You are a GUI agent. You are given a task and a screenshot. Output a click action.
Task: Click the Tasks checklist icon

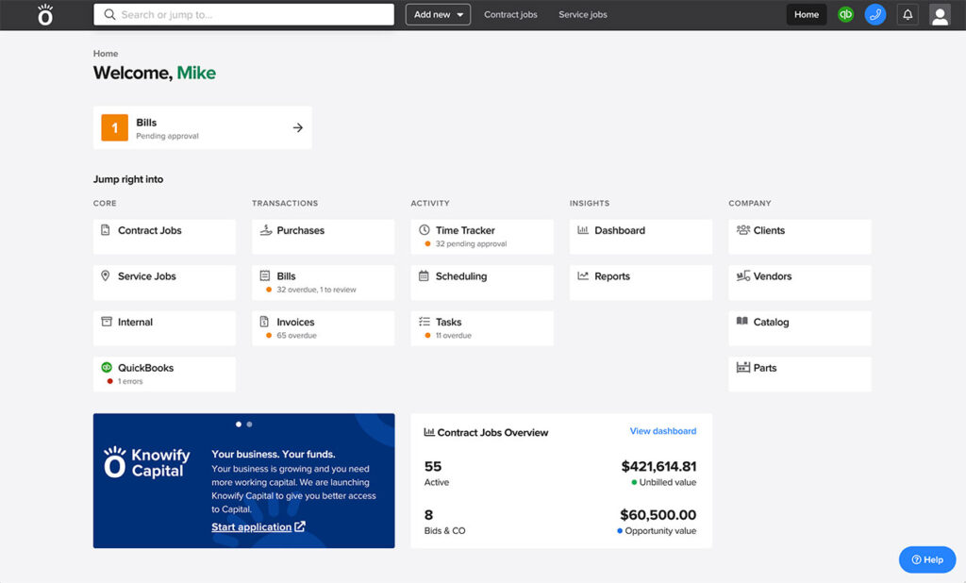click(424, 321)
